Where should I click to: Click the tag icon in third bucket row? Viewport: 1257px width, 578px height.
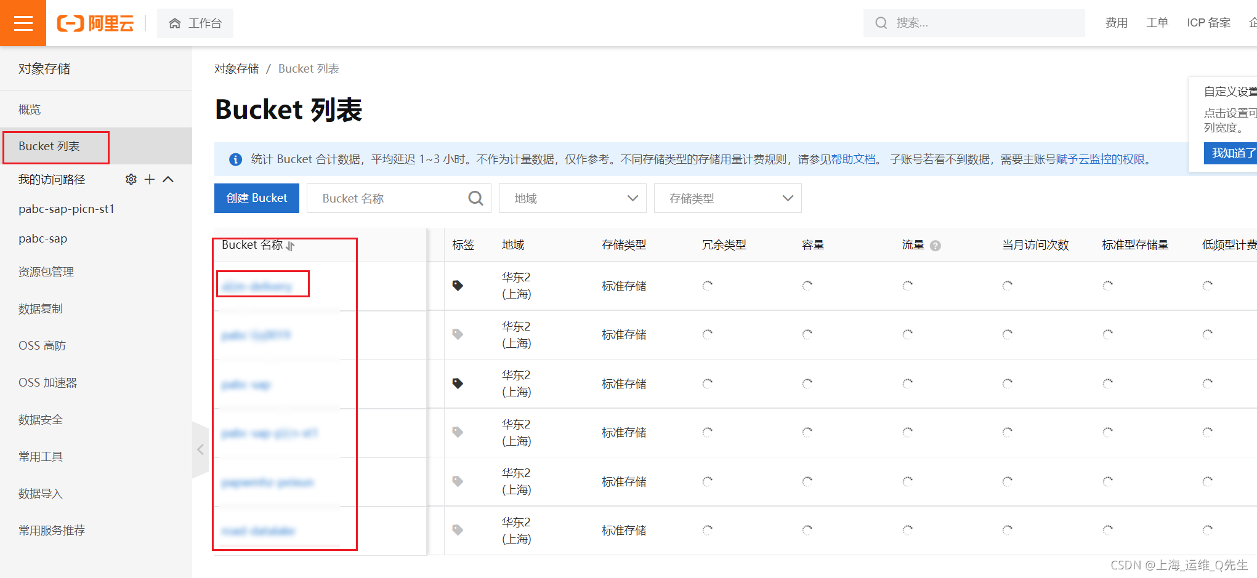pyautogui.click(x=458, y=383)
